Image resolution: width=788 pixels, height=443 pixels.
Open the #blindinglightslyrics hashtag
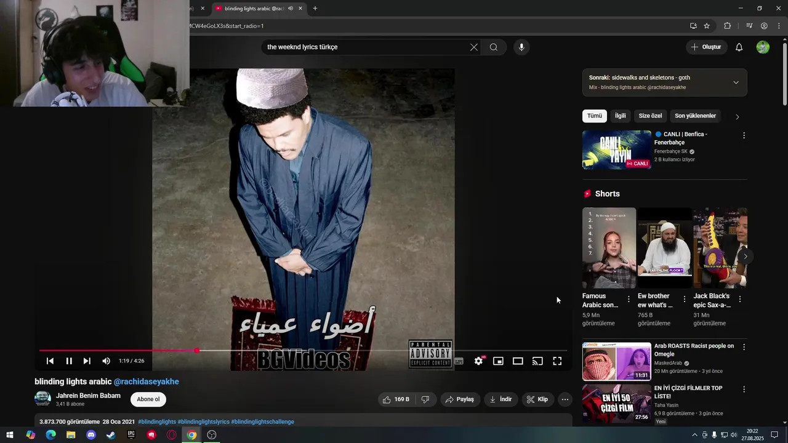coord(203,421)
